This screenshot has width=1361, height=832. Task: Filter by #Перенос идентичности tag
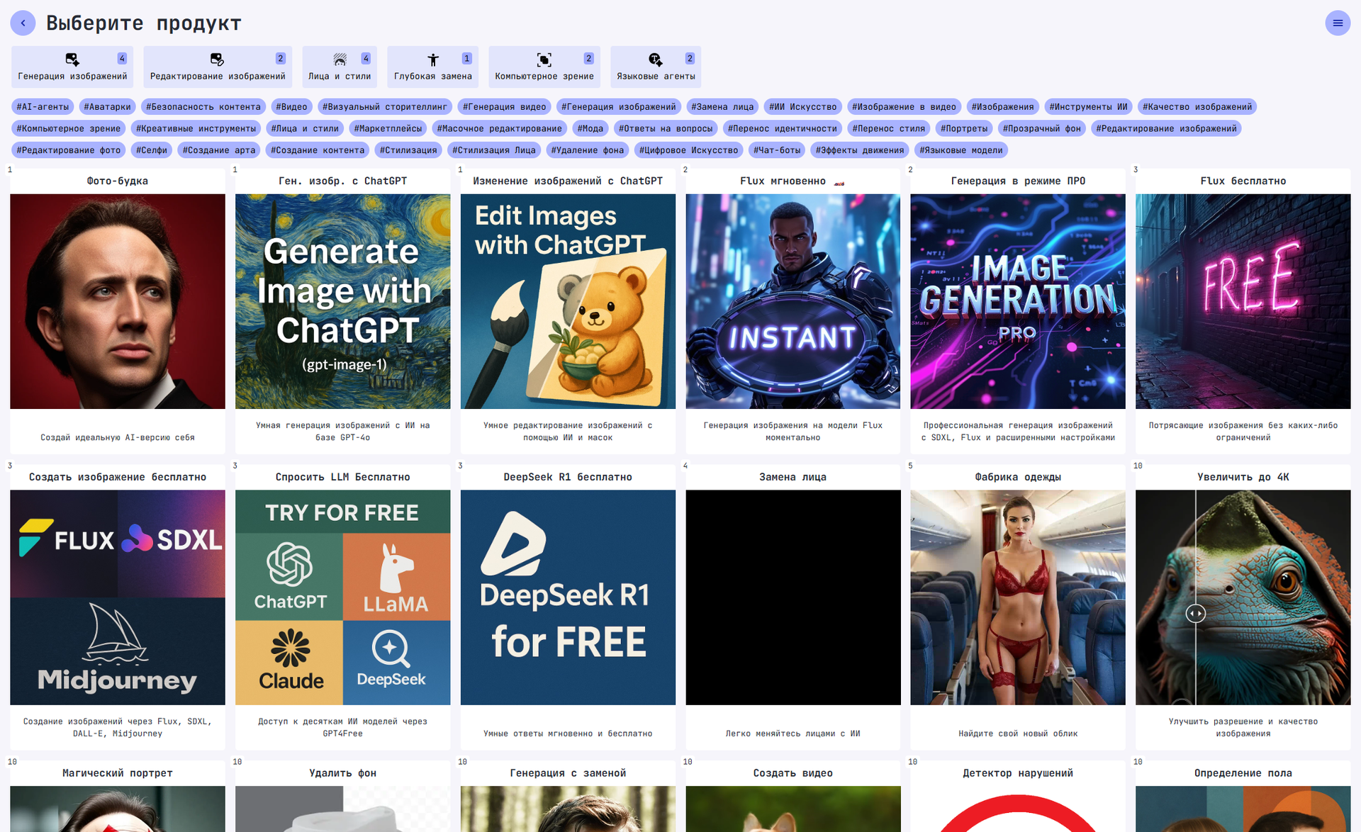pos(783,129)
